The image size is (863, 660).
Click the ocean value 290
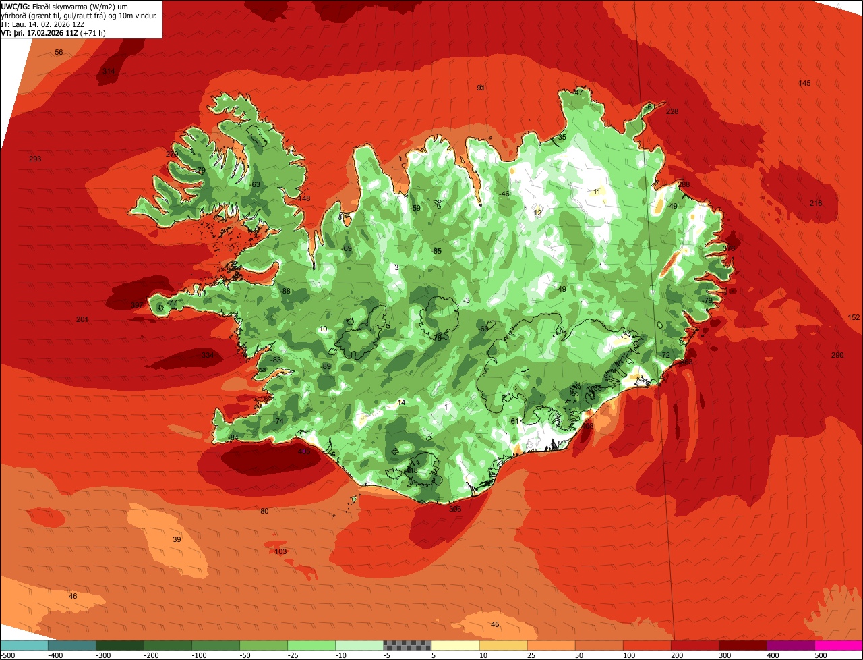tap(837, 355)
